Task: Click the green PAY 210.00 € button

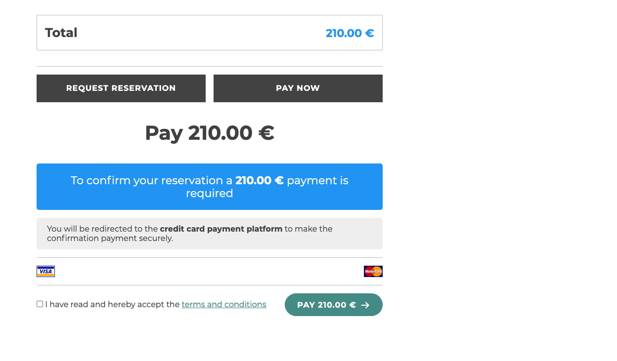Action: pyautogui.click(x=334, y=305)
